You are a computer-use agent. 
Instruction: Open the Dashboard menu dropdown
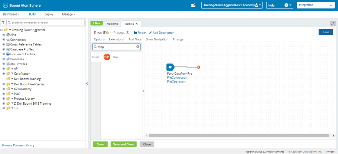[11, 14]
